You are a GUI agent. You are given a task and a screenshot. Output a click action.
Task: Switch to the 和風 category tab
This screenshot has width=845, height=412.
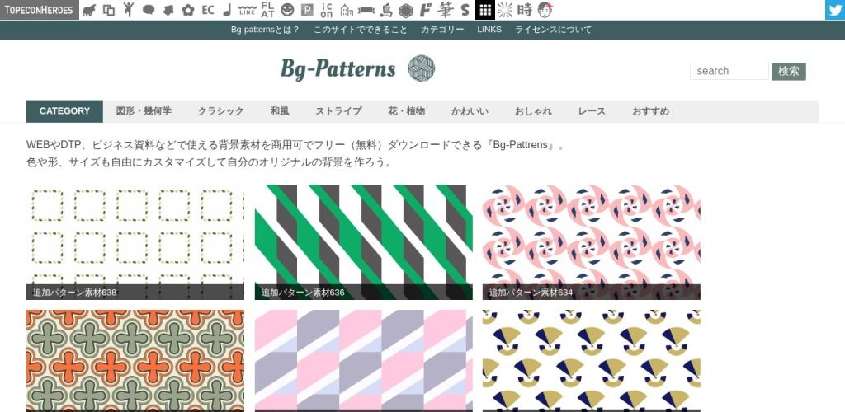coord(279,111)
